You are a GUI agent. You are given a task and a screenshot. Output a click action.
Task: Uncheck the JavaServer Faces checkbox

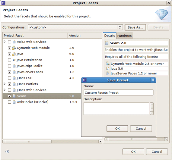click(x=10, y=72)
